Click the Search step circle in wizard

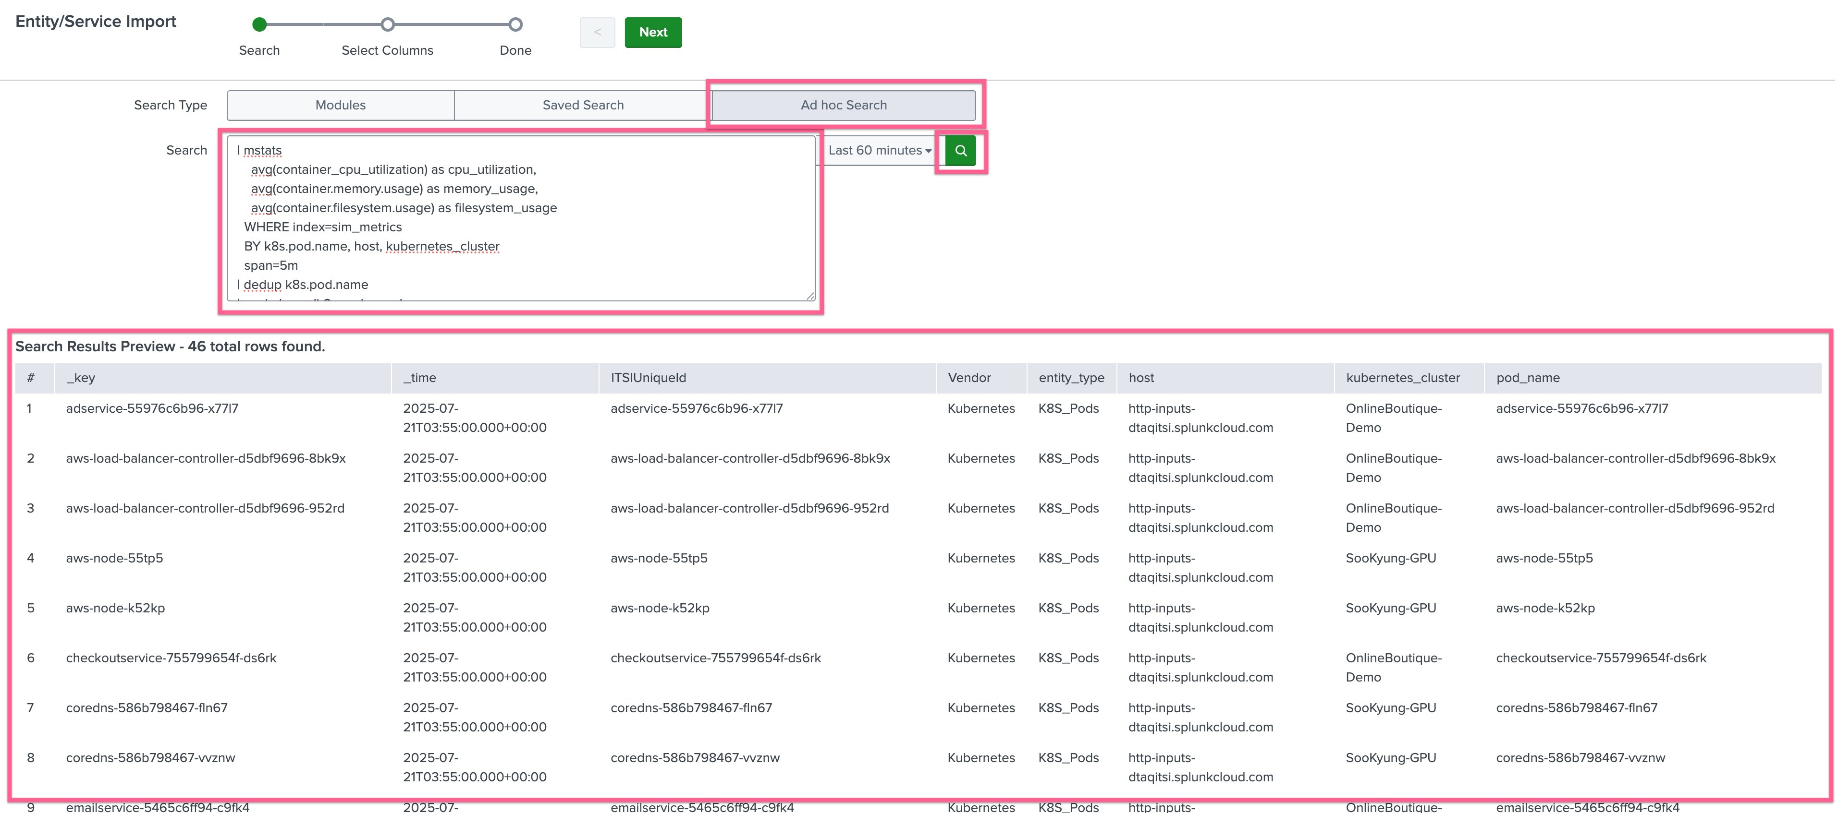pyautogui.click(x=260, y=25)
